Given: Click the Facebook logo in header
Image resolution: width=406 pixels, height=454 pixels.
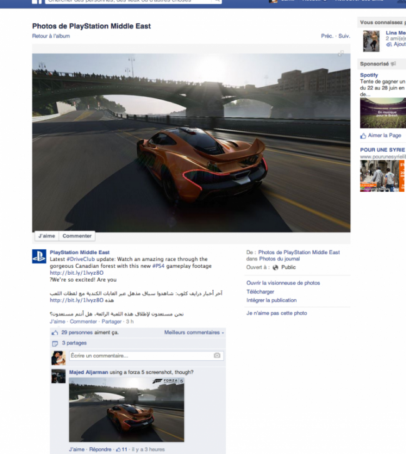Looking at the screenshot, I should [x=37, y=1].
